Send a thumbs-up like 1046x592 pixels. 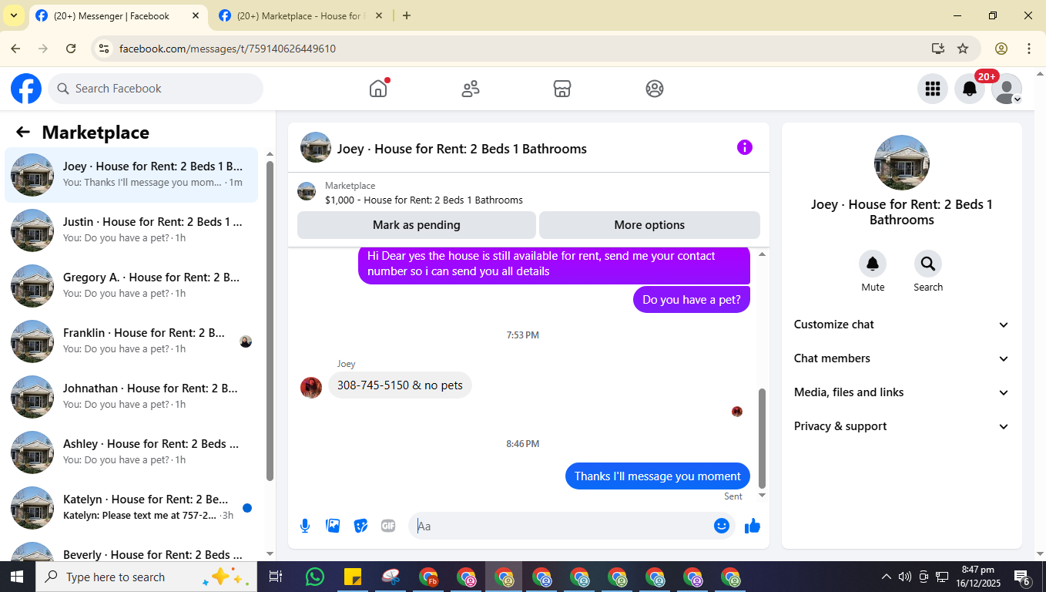point(753,526)
